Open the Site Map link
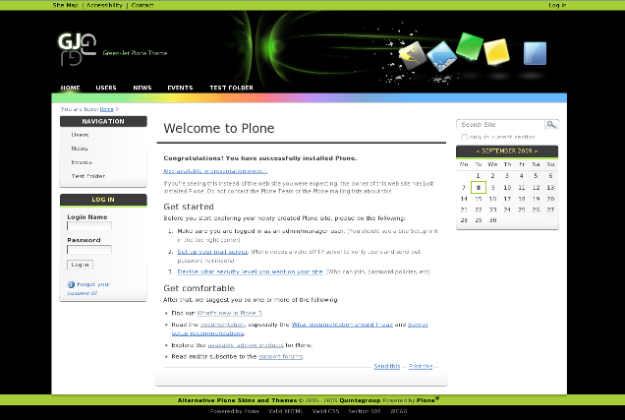Image resolution: width=625 pixels, height=420 pixels. tap(66, 5)
